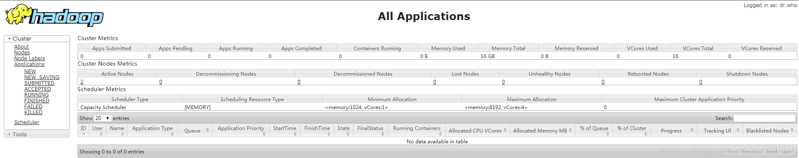Click the [MEMORY] scheduling resource type value
The height and width of the screenshot is (158, 799).
point(197,107)
